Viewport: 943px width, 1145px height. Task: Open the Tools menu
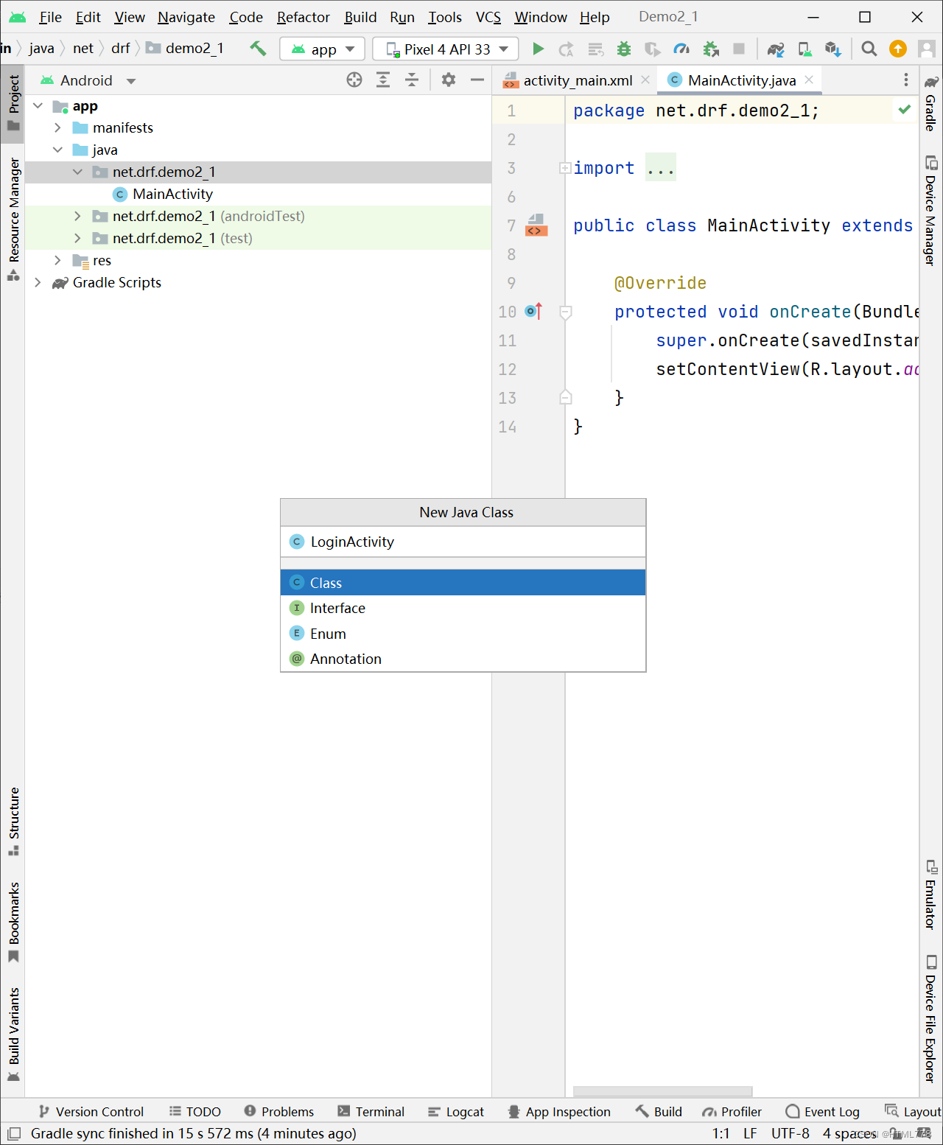click(x=445, y=17)
